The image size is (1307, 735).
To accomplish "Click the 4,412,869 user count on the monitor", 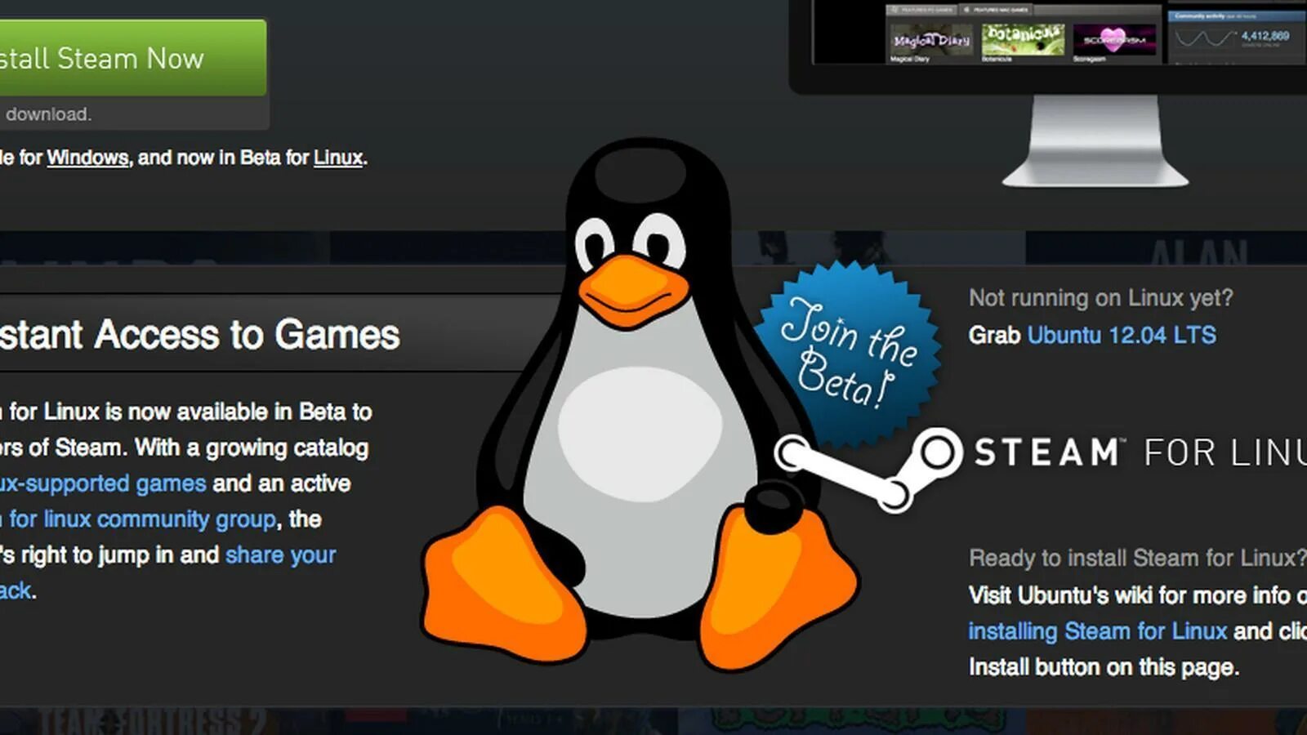I will [1265, 36].
